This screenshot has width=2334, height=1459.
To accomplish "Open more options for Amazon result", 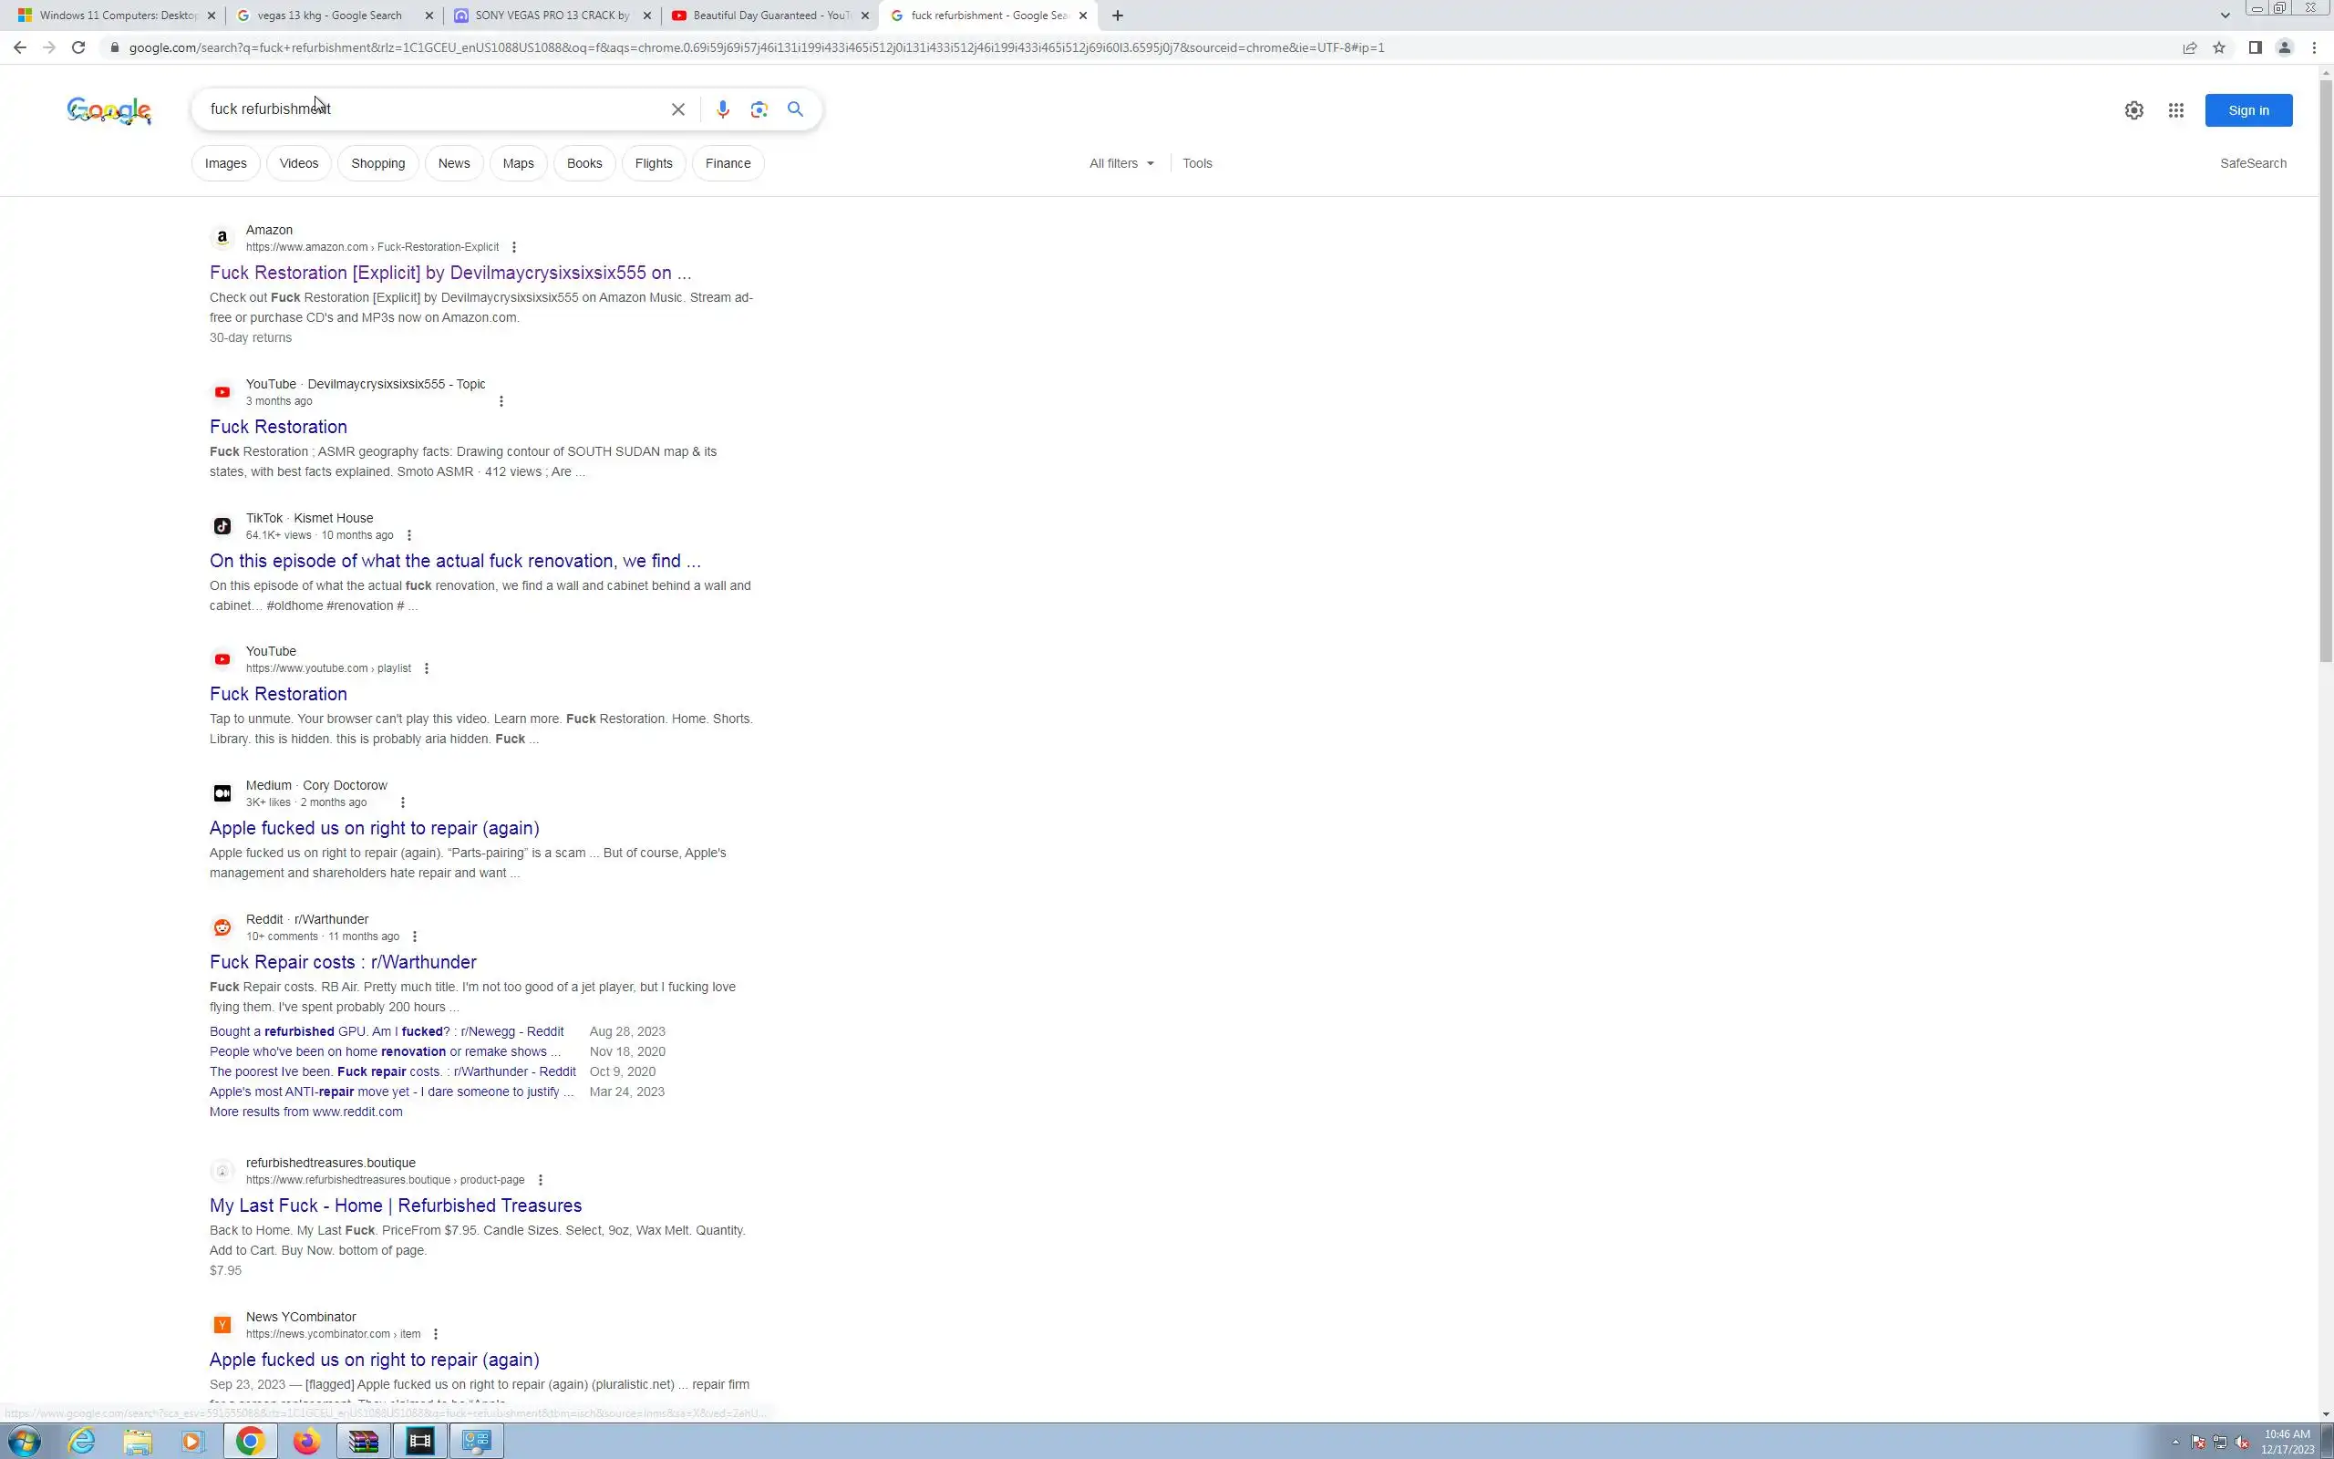I will [514, 247].
